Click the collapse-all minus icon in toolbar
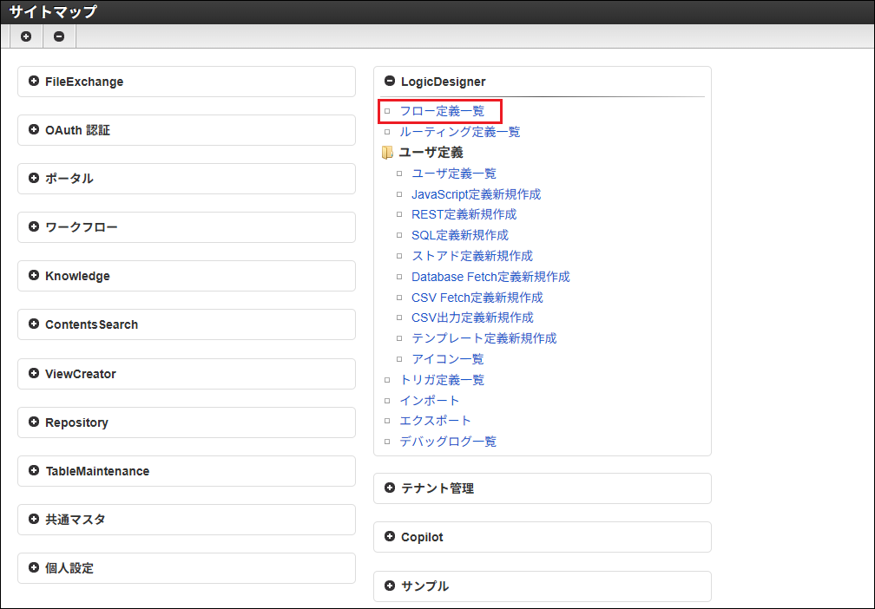The width and height of the screenshot is (875, 609). tap(59, 36)
